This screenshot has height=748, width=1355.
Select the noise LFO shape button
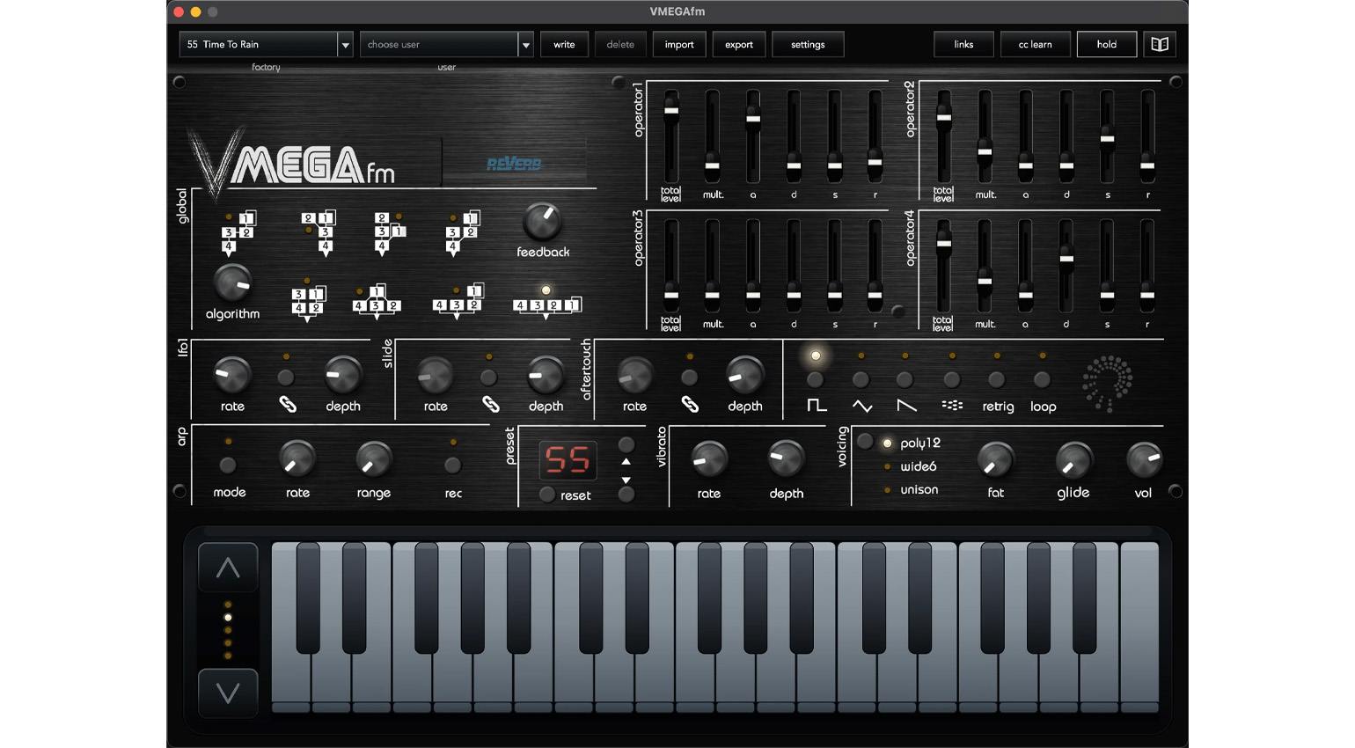coord(952,380)
